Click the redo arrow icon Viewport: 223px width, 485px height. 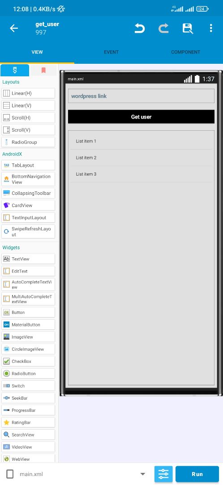pyautogui.click(x=163, y=28)
